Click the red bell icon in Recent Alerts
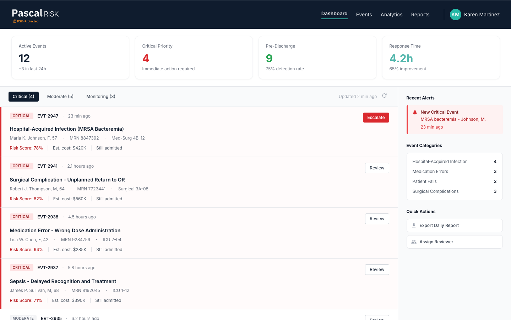This screenshot has height=320, width=511. pyautogui.click(x=415, y=112)
